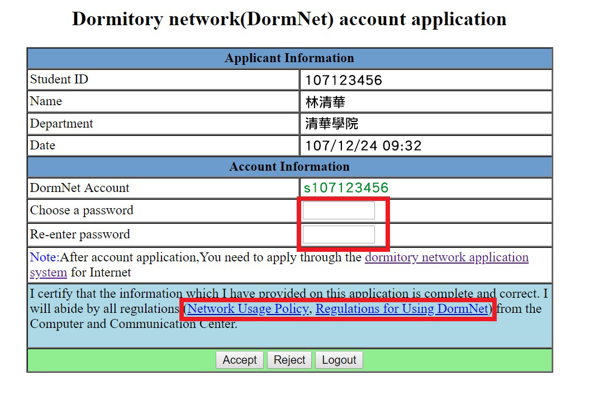The height and width of the screenshot is (408, 599).
Task: Click the Accept button
Action: point(239,360)
